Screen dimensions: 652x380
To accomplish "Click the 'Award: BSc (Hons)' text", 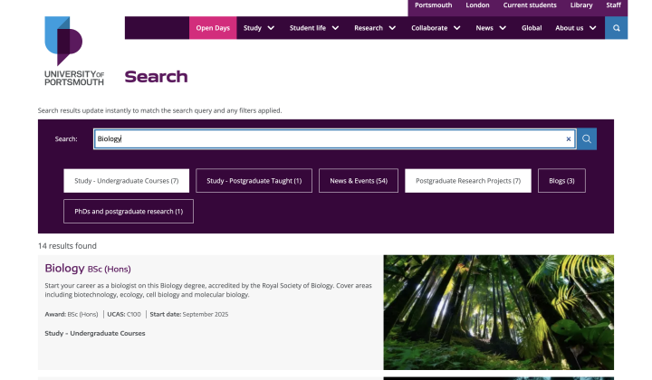I will 72,314.
